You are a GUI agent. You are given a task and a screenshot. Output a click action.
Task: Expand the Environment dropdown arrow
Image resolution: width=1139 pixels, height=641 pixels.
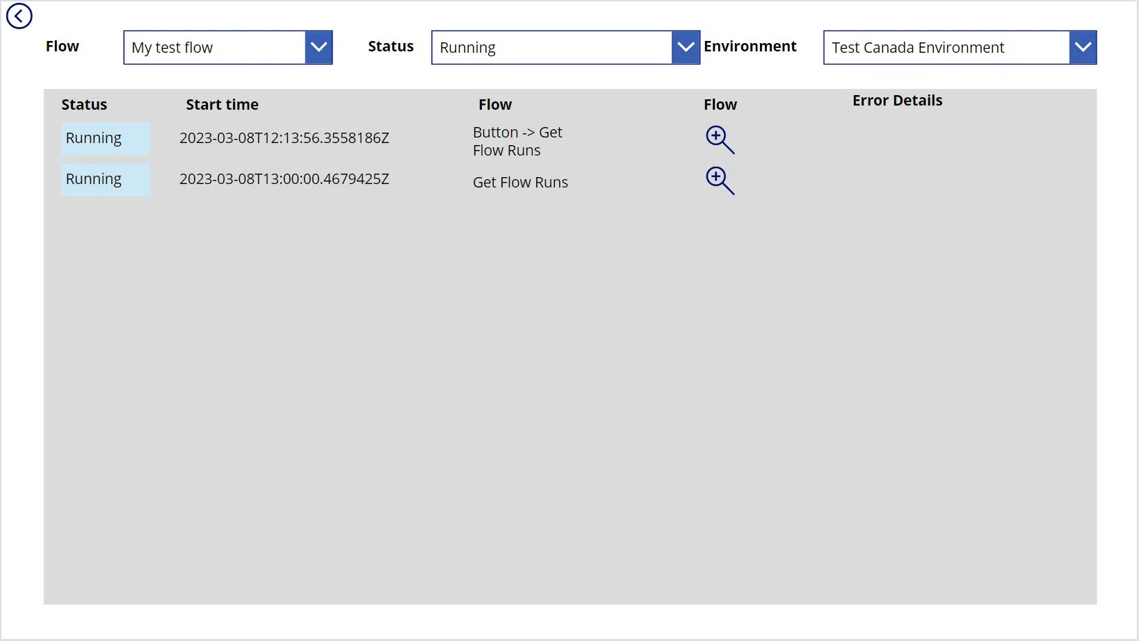point(1083,47)
